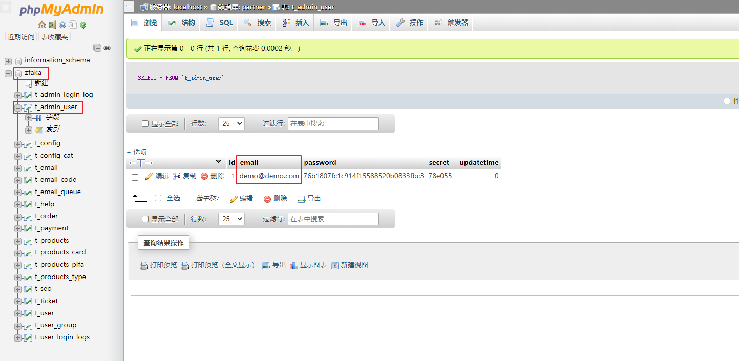This screenshot has height=361, width=739.
Task: Check the select-all checkbox
Action: click(158, 198)
